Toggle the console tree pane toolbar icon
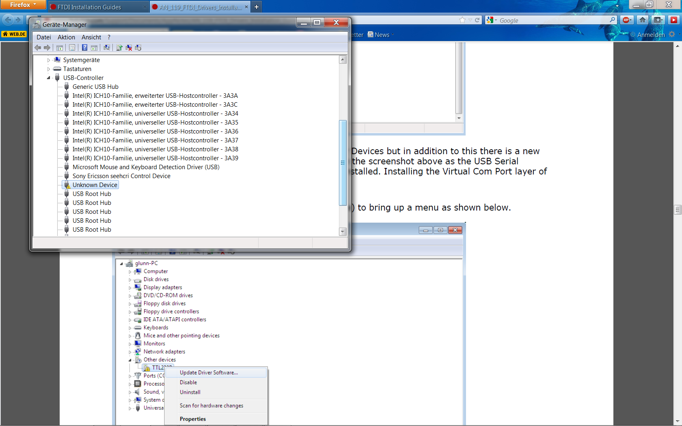 [x=60, y=47]
